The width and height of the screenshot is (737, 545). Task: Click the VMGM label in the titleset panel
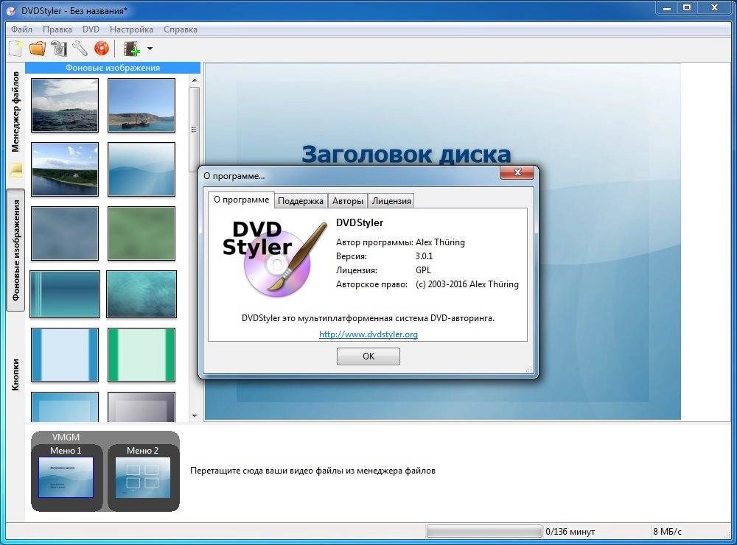pos(66,437)
